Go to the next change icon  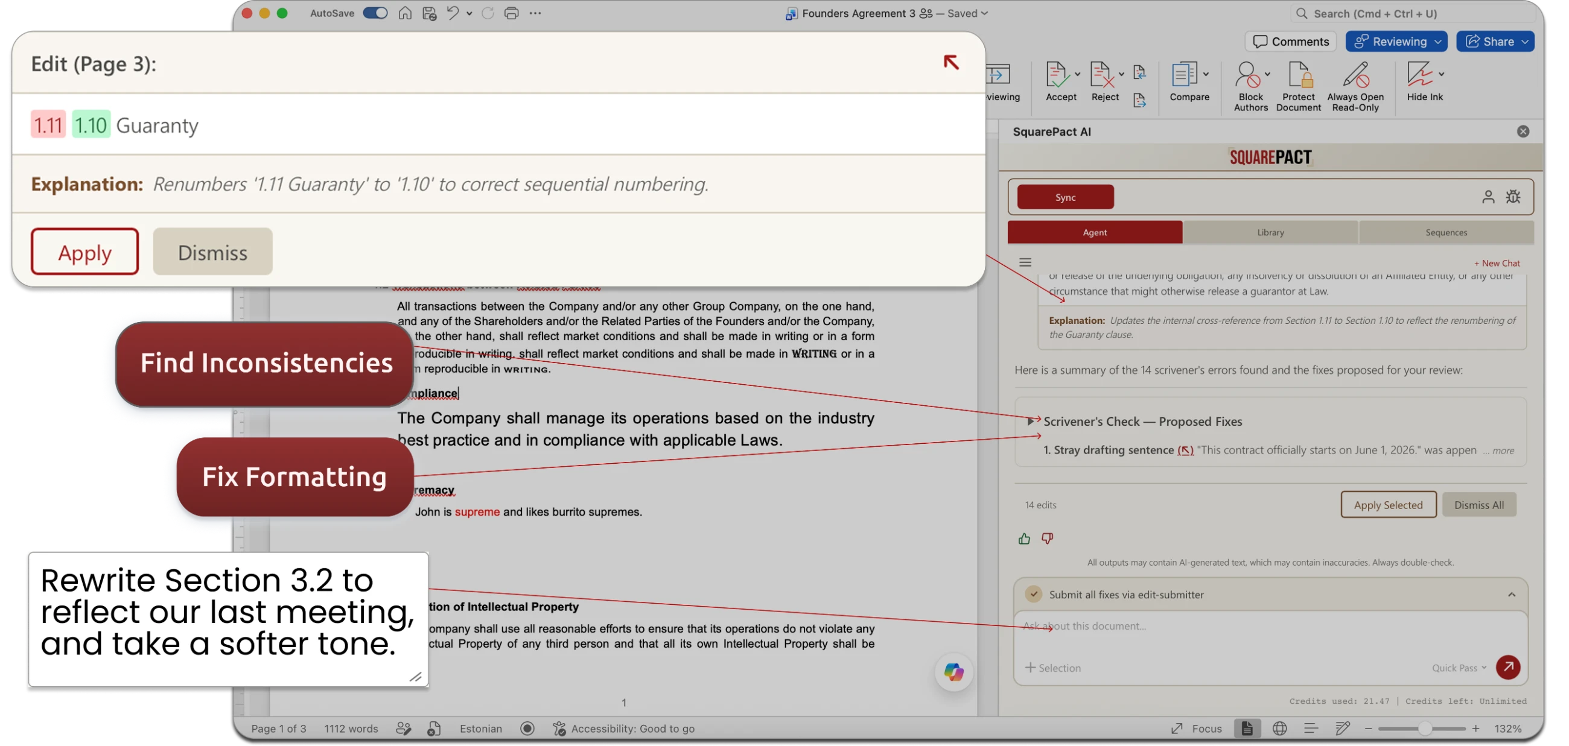[1139, 100]
